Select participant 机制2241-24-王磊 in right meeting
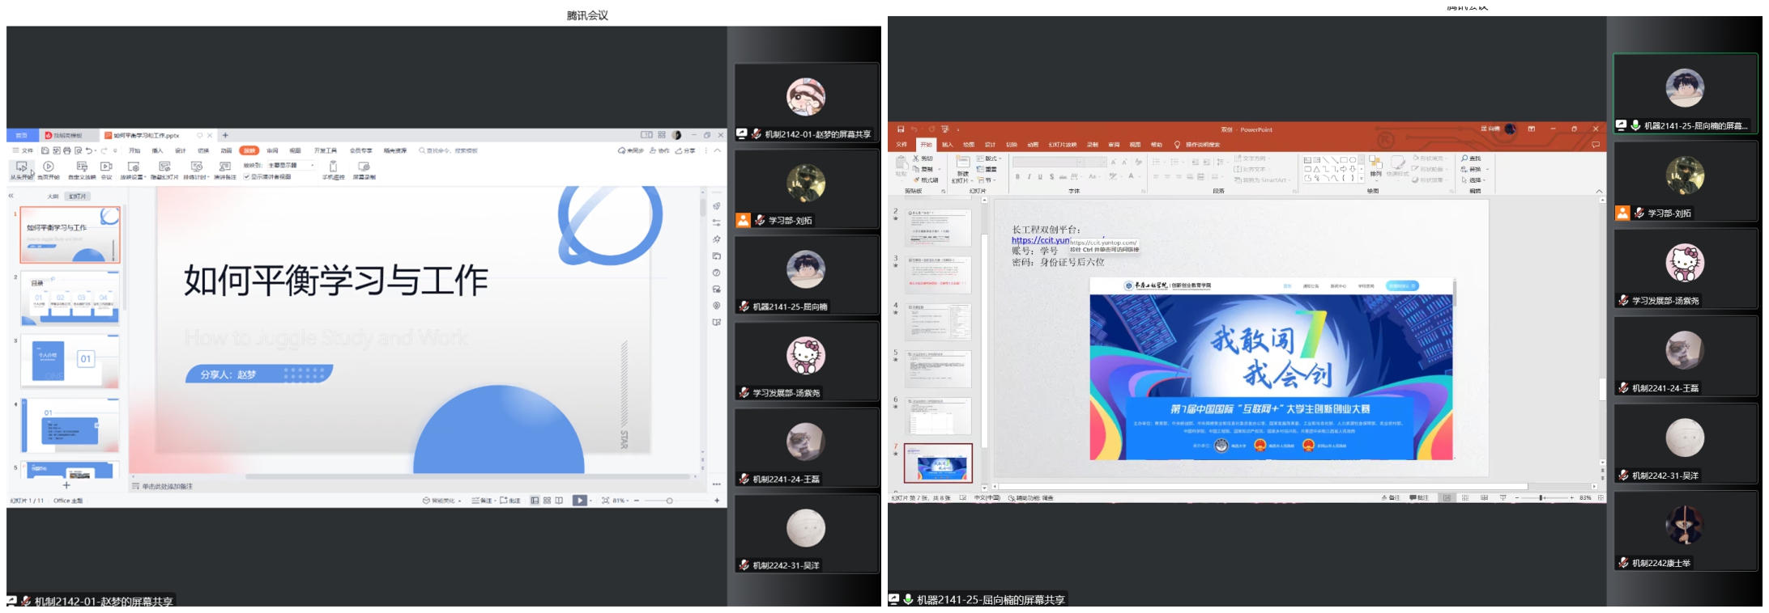Viewport: 1769px width, 613px height. [x=1685, y=356]
